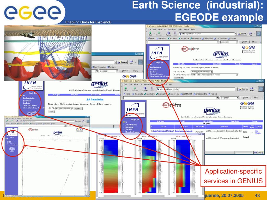Click CEPM 2005 bookmark in Submit Job window
The width and height of the screenshot is (267, 200).
click(x=207, y=39)
